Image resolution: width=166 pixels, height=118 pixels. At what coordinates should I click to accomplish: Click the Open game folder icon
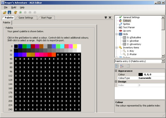click(x=5, y=12)
